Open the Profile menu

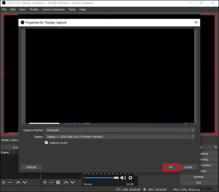(34, 10)
